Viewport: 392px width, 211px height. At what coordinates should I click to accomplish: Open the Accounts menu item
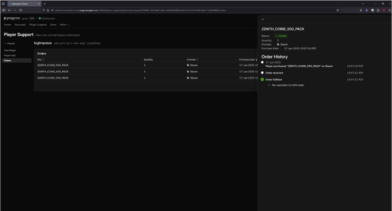[x=20, y=25]
